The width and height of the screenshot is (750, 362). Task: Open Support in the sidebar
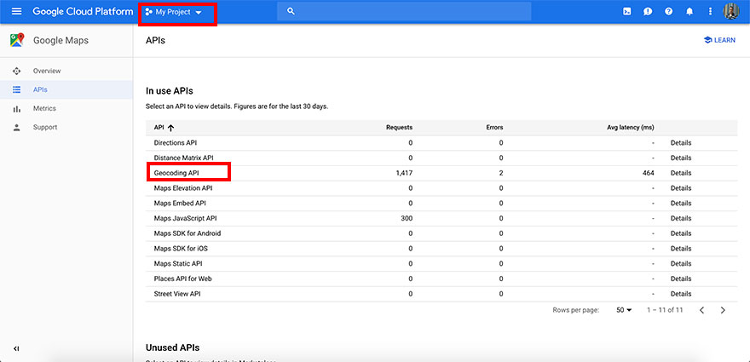44,127
